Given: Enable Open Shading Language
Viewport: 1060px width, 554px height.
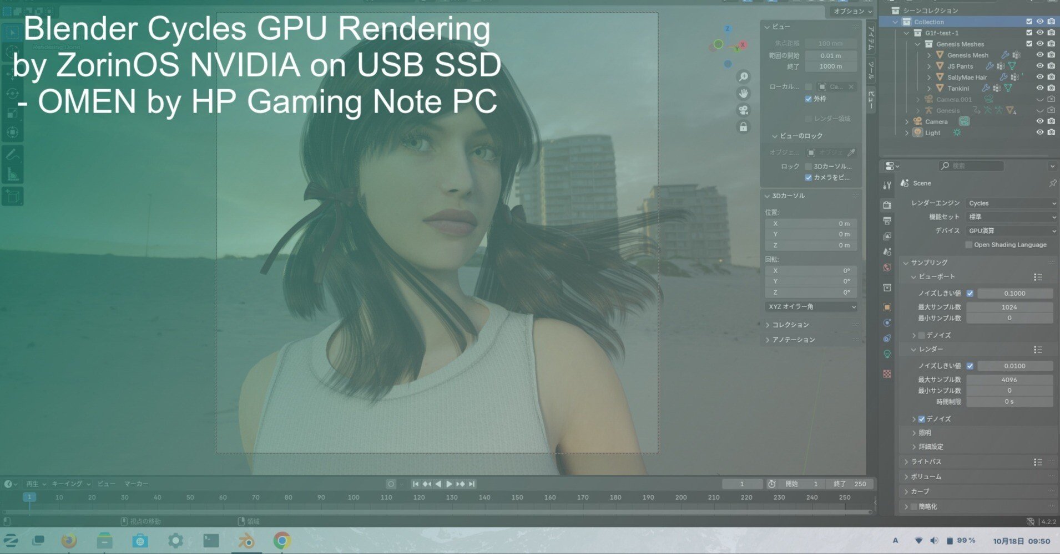Looking at the screenshot, I should (x=968, y=244).
